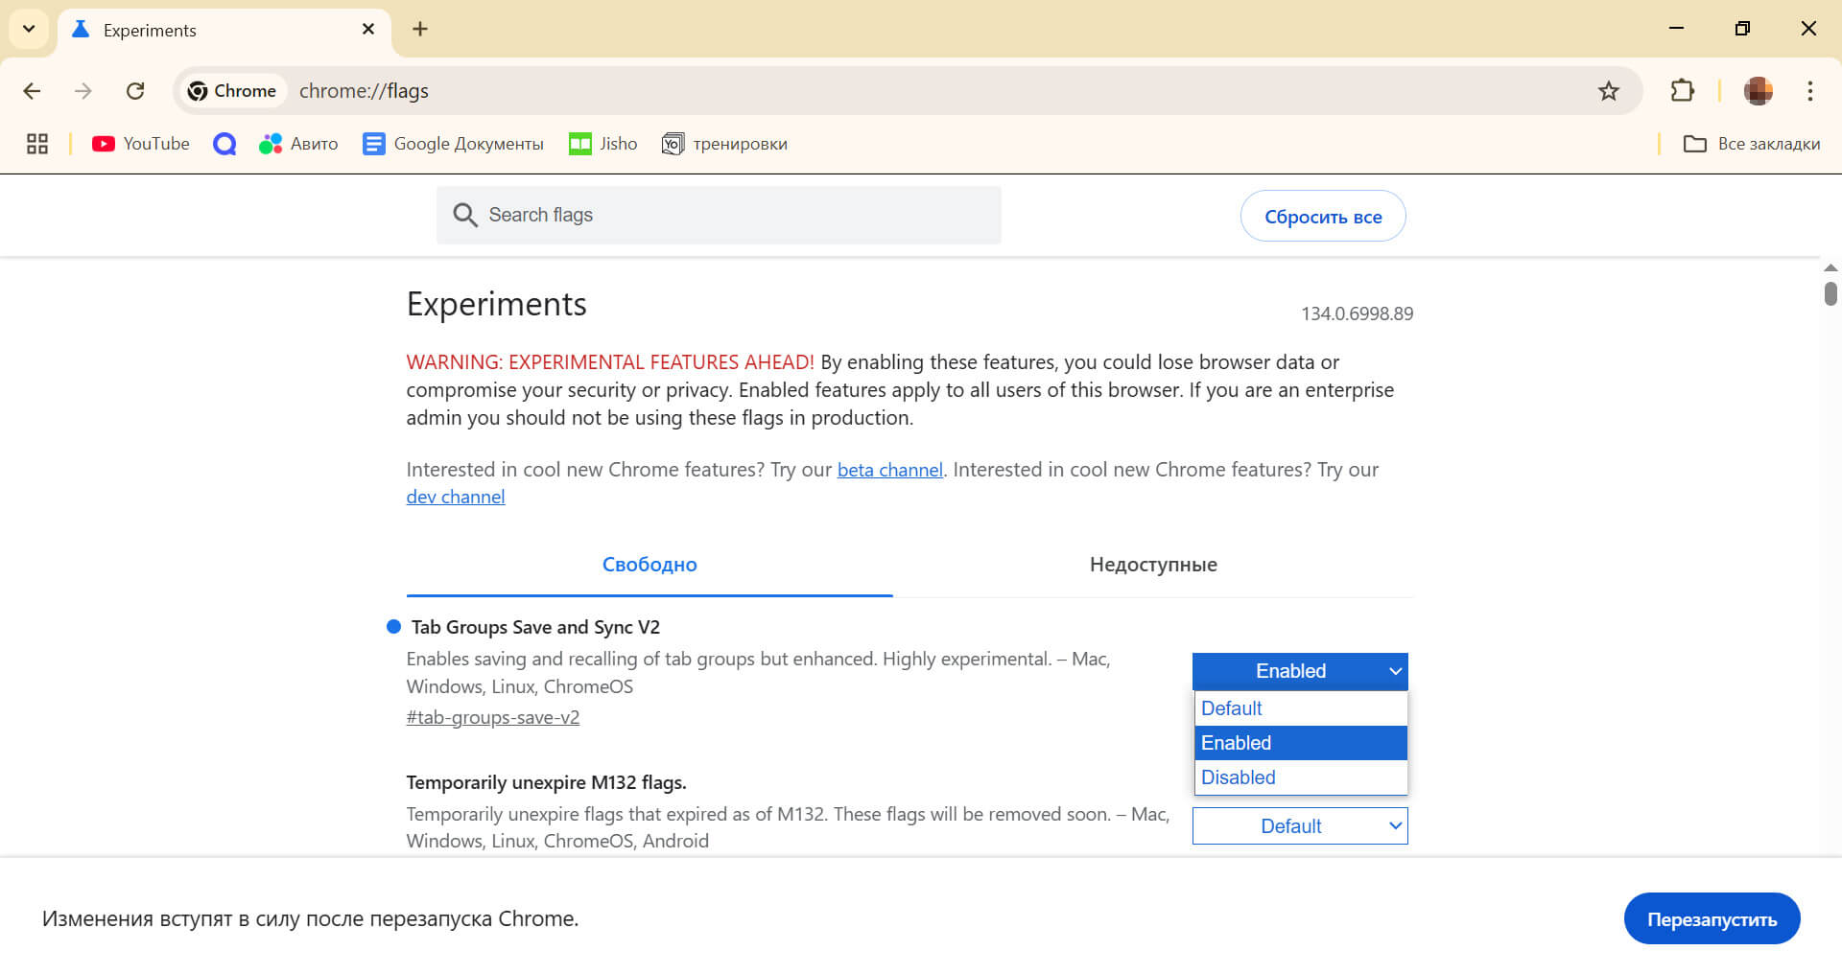
Task: Switch to the Недоступные tab
Action: pyautogui.click(x=1153, y=565)
